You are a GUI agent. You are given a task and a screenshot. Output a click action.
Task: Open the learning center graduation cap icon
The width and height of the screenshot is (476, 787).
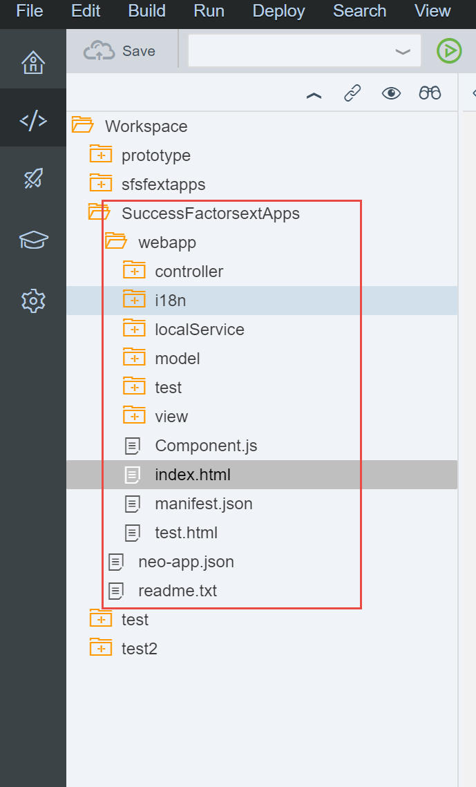pyautogui.click(x=32, y=239)
